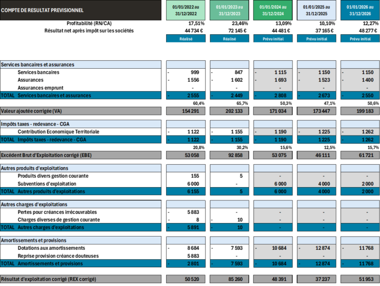Select TOTAL Autres produits d'exploitations row label
380x286 pixels.
click(x=81, y=191)
